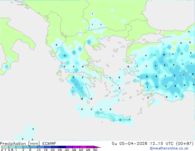195x151 pixels.
Task: Click the '30' legend scale value
Action: pyautogui.click(x=67, y=150)
